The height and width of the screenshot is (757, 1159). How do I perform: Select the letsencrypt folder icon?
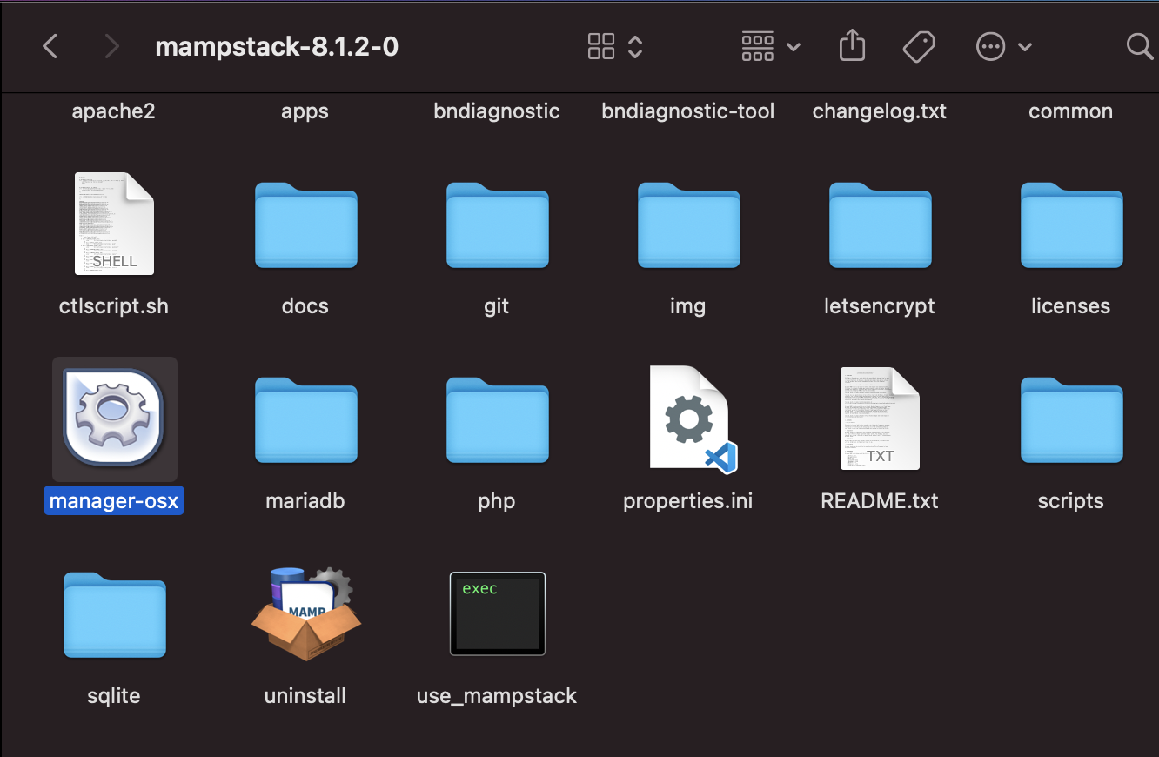click(880, 225)
